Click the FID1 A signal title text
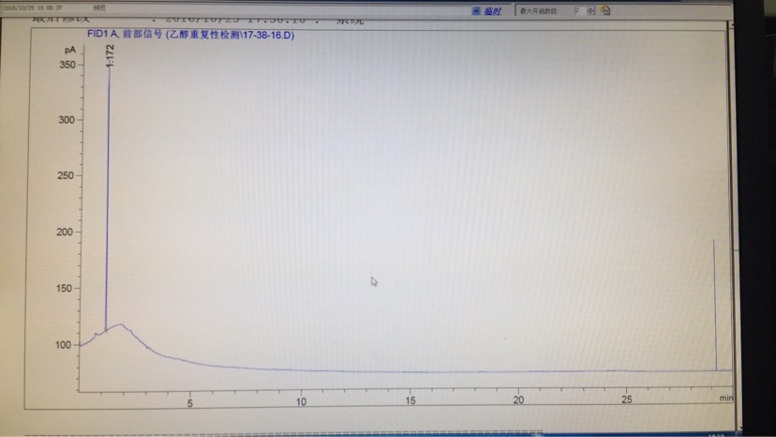The image size is (776, 437). (x=190, y=35)
